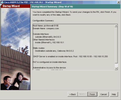Click the summary scrollbar down arrow
The width and height of the screenshot is (121, 100).
click(x=116, y=68)
